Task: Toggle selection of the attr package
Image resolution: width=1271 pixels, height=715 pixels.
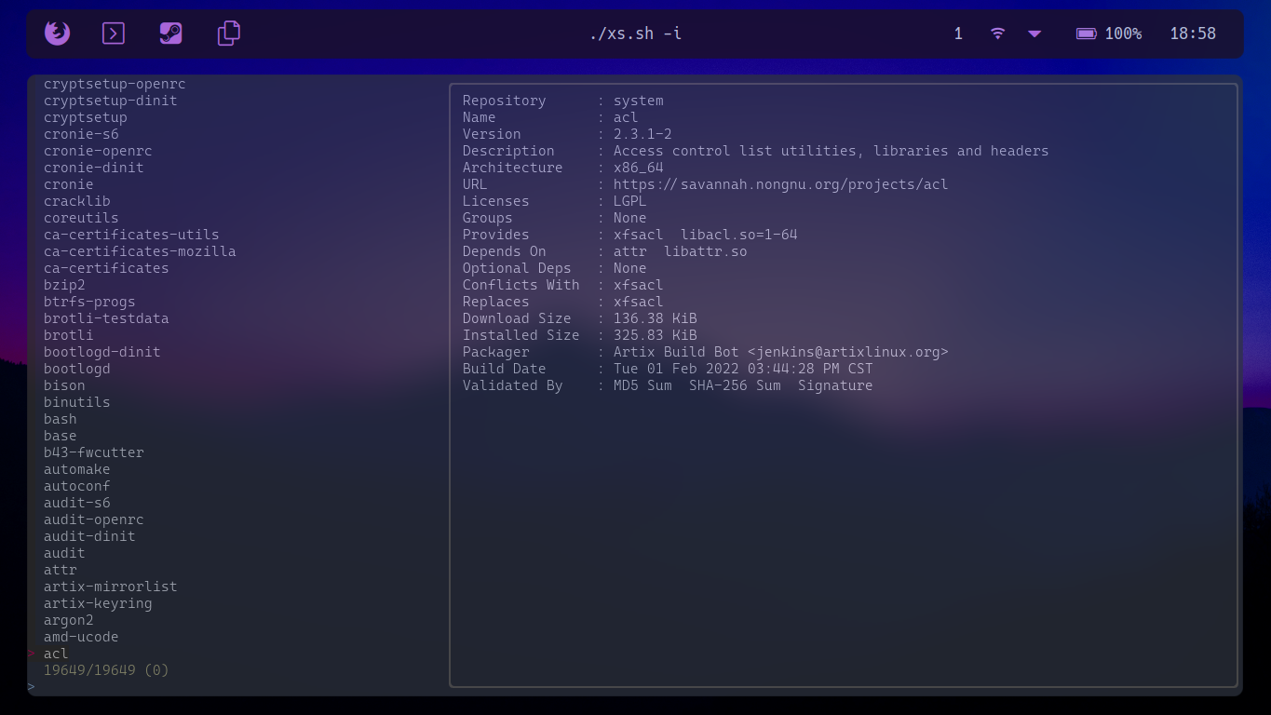Action: coord(60,569)
